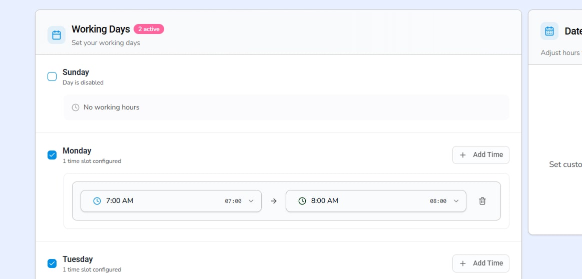This screenshot has width=582, height=279.
Task: Add a time slot for Tuesday
Action: [480, 263]
